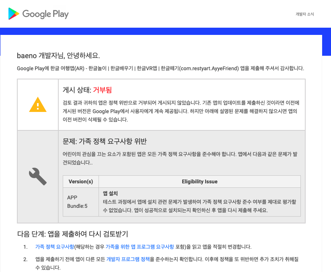Open the 가족 정책 요구사항 link
The image size is (331, 272).
pyautogui.click(x=55, y=247)
